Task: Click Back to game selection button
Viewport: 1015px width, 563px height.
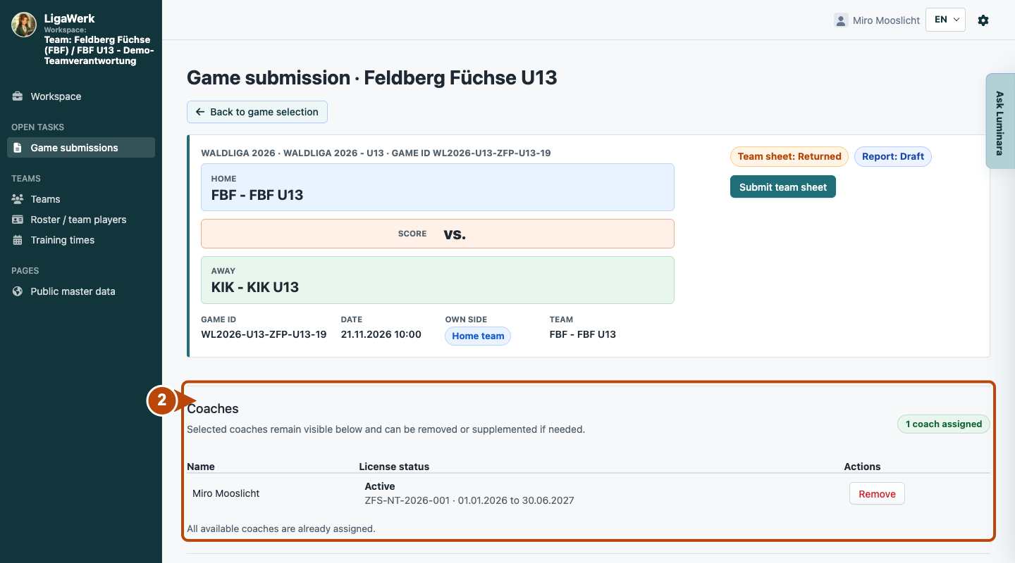Action: (x=257, y=112)
